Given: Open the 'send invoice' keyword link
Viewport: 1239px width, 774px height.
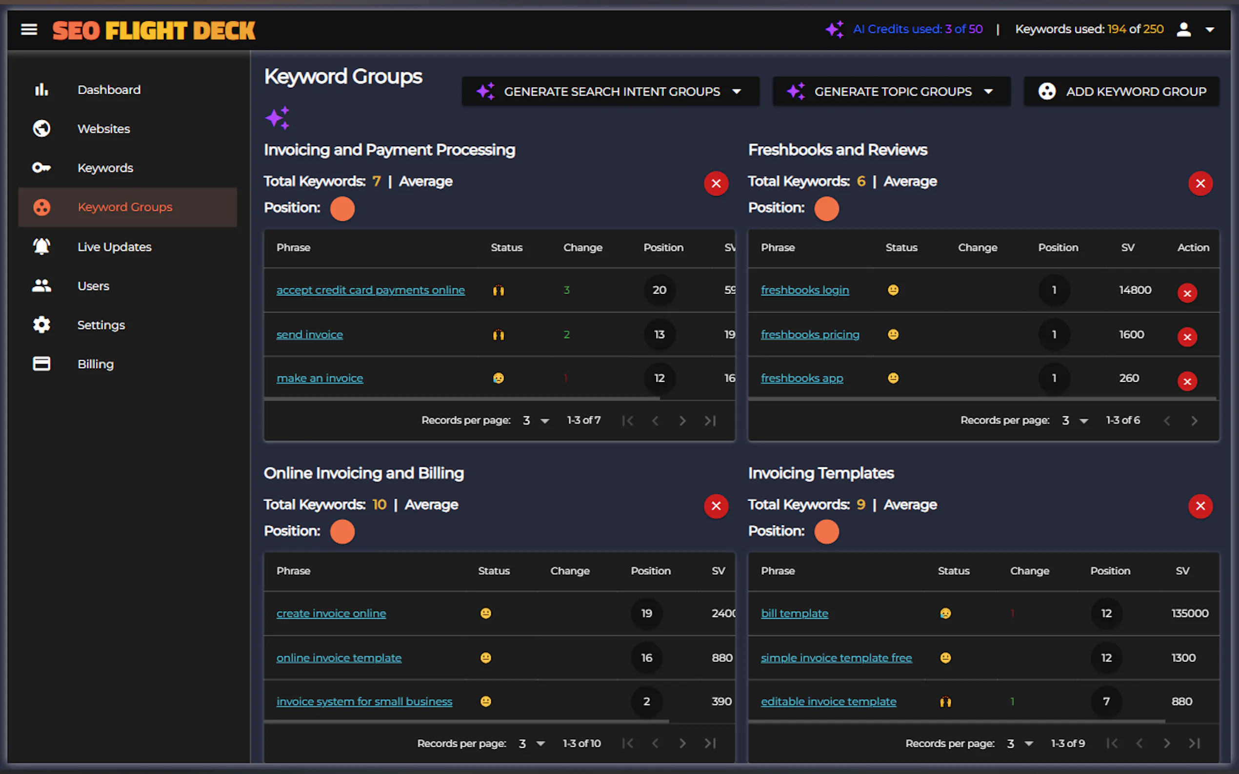Looking at the screenshot, I should tap(309, 334).
